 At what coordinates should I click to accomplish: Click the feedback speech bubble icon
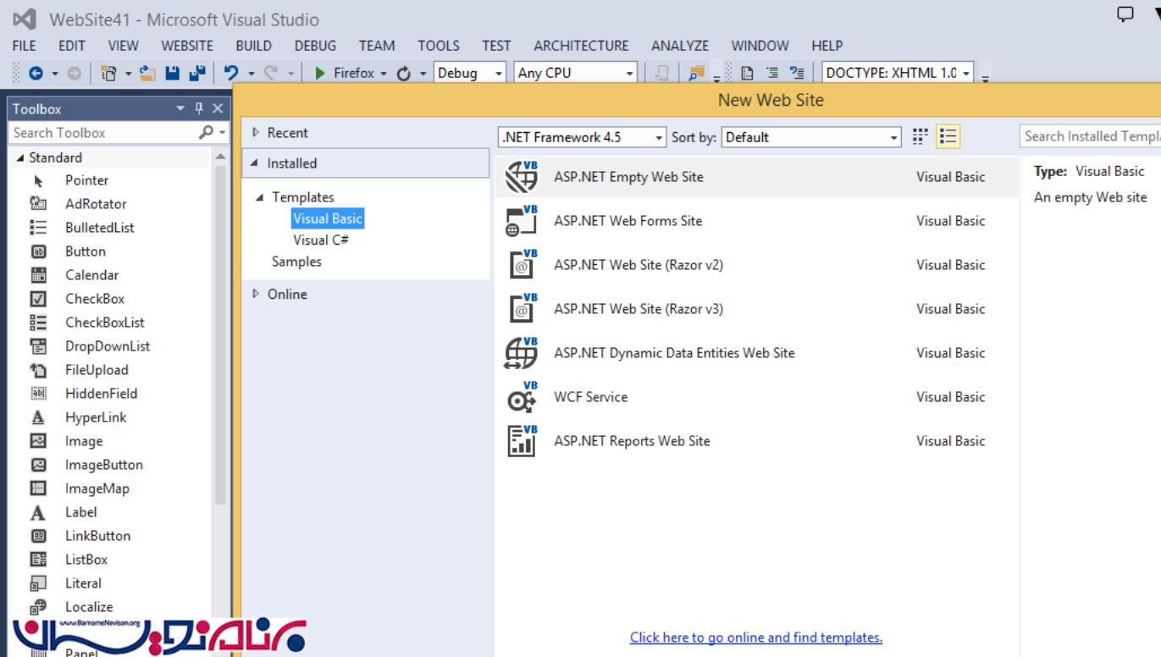coord(1126,15)
